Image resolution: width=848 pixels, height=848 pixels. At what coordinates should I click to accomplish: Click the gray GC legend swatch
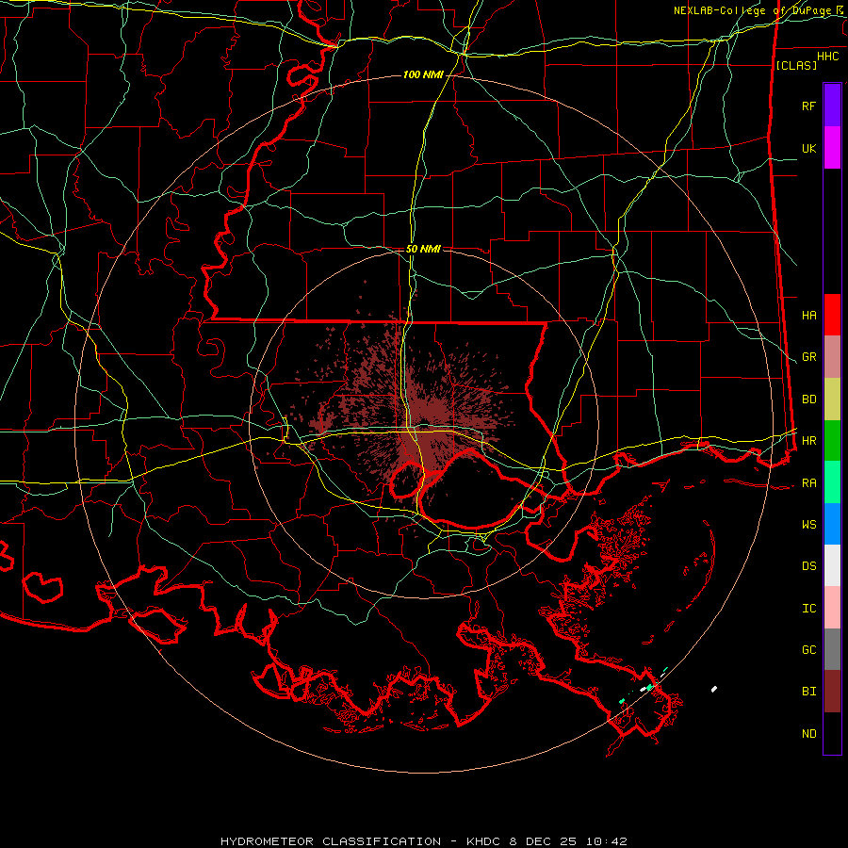click(x=832, y=649)
